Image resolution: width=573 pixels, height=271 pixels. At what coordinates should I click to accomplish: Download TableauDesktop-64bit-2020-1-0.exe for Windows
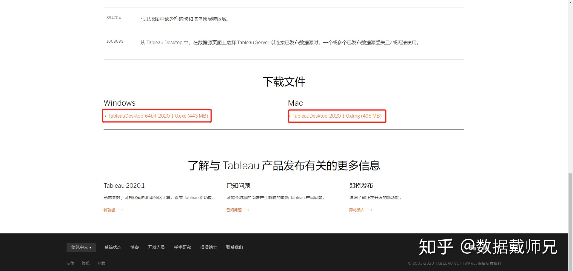point(158,116)
